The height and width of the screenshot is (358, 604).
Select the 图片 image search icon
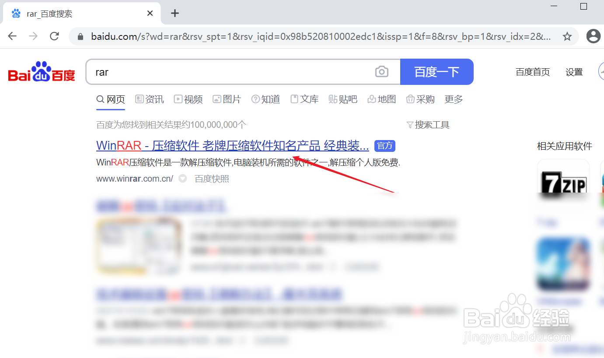(217, 99)
